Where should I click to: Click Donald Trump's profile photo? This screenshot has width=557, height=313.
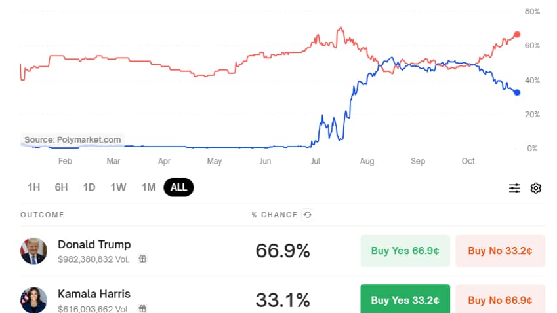(33, 251)
